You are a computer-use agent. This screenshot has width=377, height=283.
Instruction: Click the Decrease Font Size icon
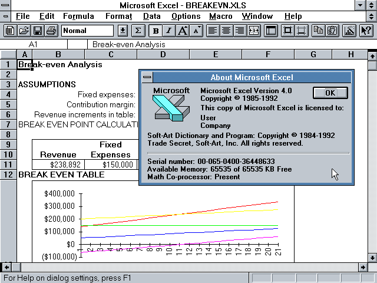pyautogui.click(x=196, y=31)
